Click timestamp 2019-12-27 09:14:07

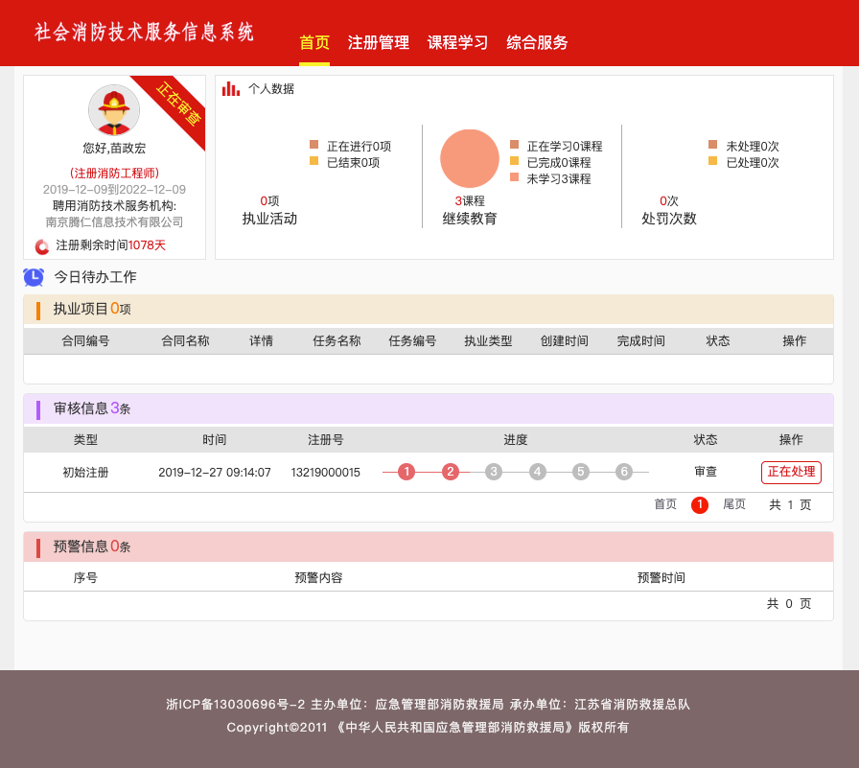pos(214,472)
